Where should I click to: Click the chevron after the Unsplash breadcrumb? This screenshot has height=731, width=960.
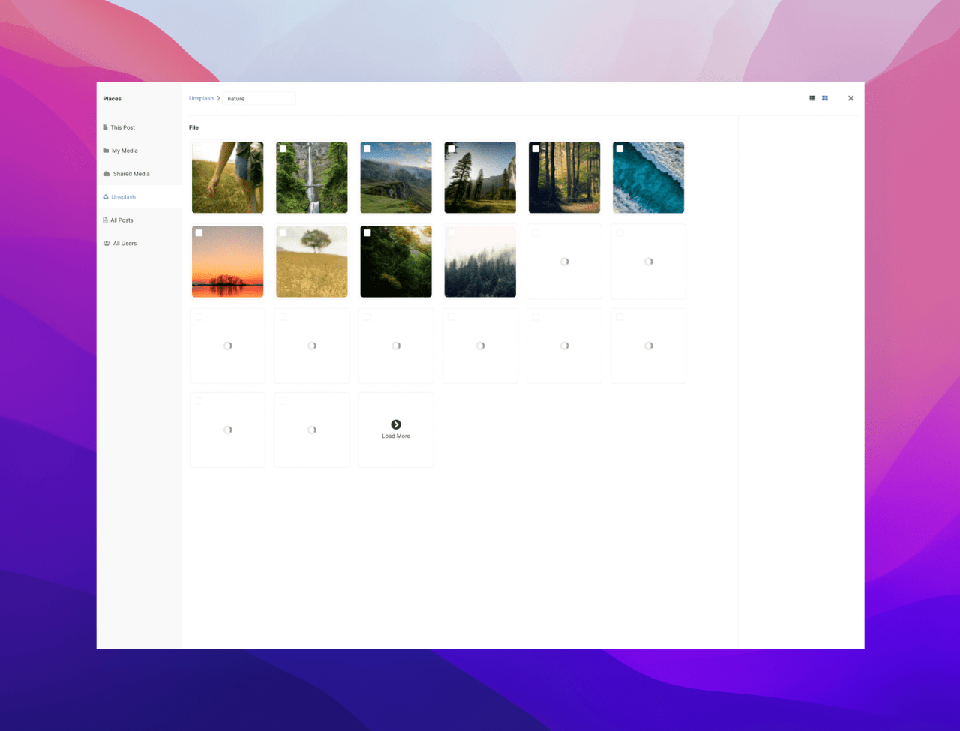[218, 99]
